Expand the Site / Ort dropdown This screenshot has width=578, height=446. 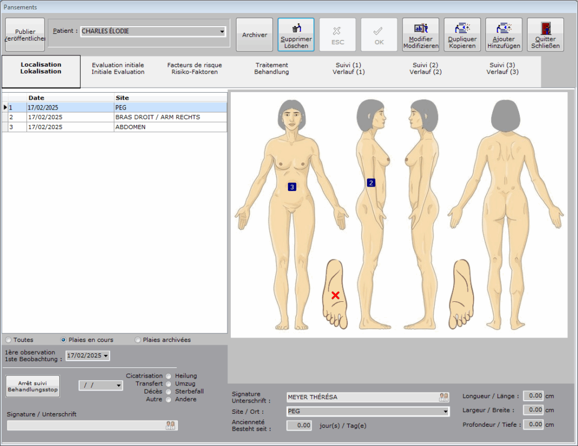coord(445,412)
